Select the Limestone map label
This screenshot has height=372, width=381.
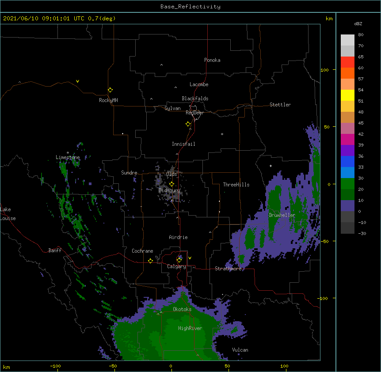(68, 157)
